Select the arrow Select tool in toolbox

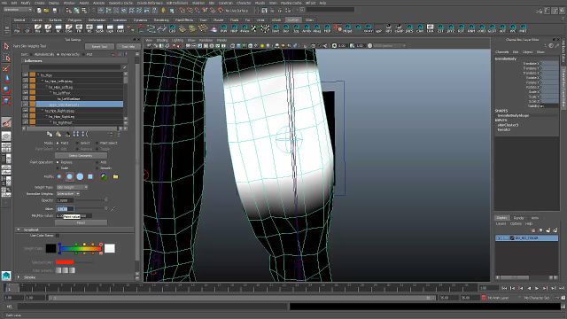[x=6, y=46]
